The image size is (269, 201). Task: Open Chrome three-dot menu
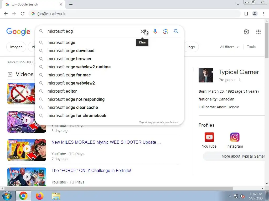tap(263, 14)
